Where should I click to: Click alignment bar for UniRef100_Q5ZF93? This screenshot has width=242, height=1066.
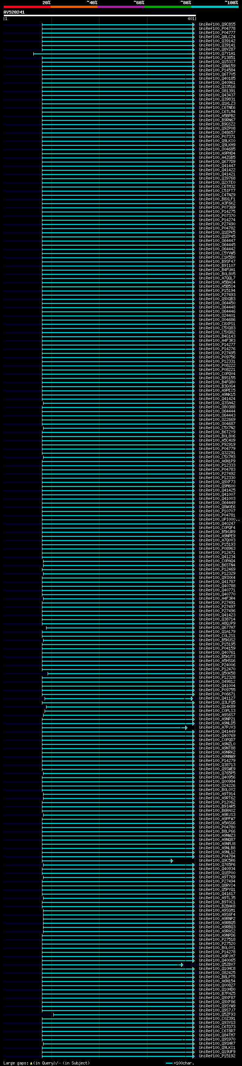coord(124,1015)
